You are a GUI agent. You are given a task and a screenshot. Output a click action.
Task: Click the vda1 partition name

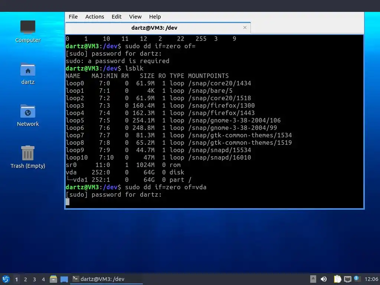(x=80, y=180)
